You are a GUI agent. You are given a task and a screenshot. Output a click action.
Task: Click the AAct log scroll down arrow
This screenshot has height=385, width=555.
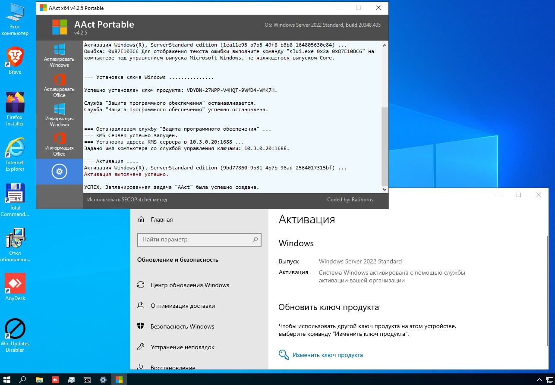click(385, 189)
